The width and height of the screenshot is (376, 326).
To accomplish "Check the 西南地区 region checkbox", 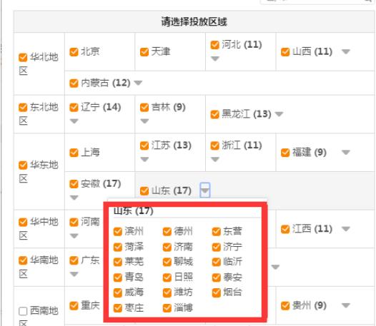I will click(23, 311).
